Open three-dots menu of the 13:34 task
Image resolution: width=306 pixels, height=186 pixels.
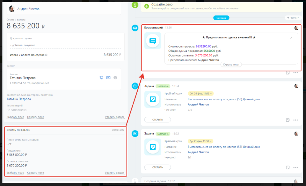click(x=295, y=120)
